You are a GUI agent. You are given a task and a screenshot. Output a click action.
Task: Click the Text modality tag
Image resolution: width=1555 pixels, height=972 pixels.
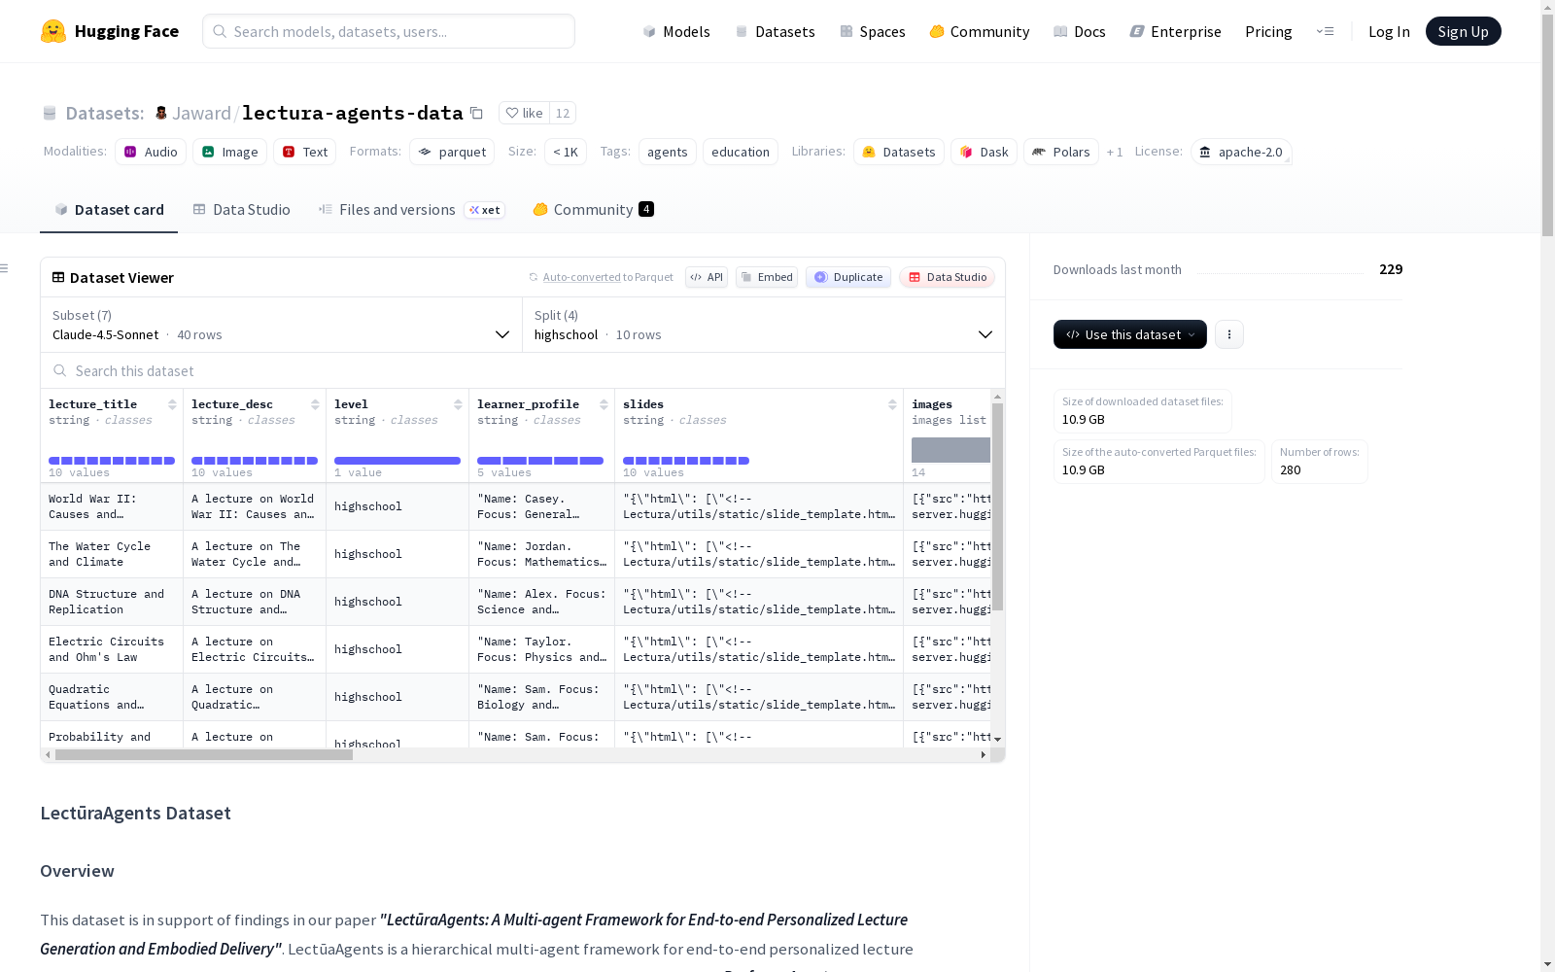pyautogui.click(x=305, y=152)
